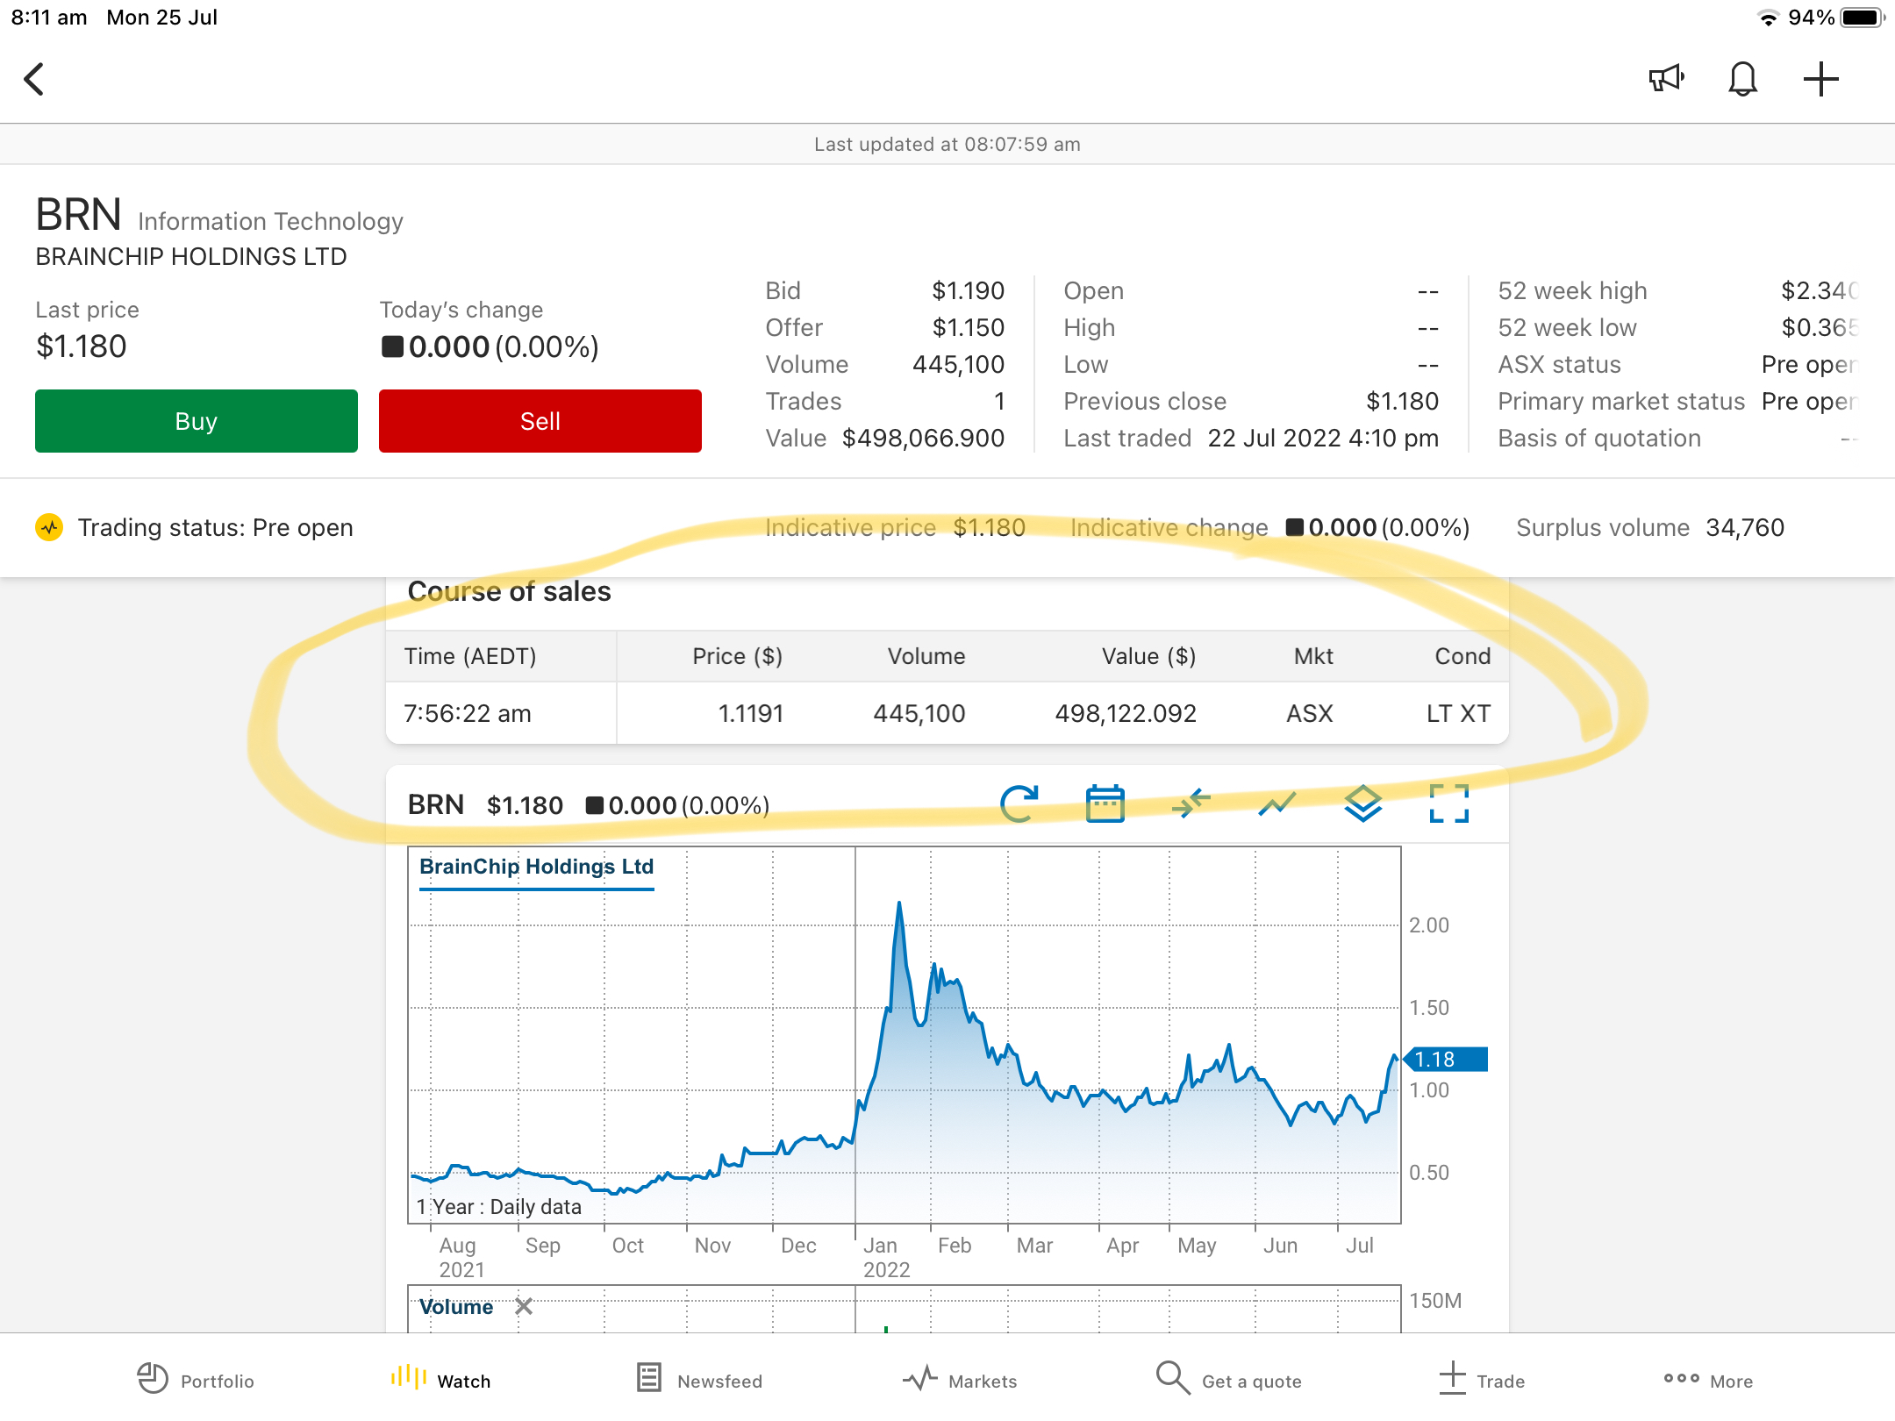Screen dimensions: 1895x1421
Task: Select the 498,122.092 value cell
Action: coord(1126,713)
